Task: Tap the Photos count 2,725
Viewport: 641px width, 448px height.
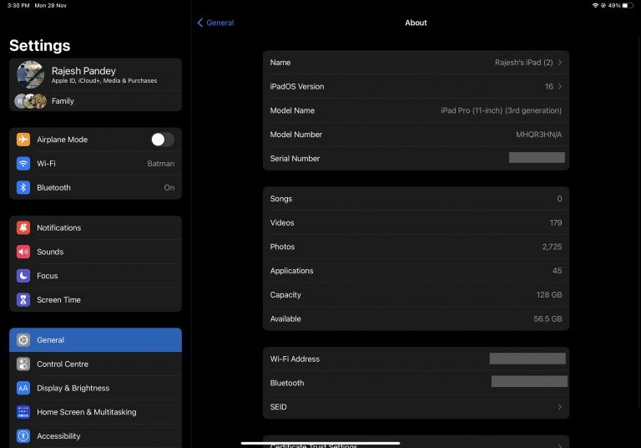Action: click(x=552, y=247)
